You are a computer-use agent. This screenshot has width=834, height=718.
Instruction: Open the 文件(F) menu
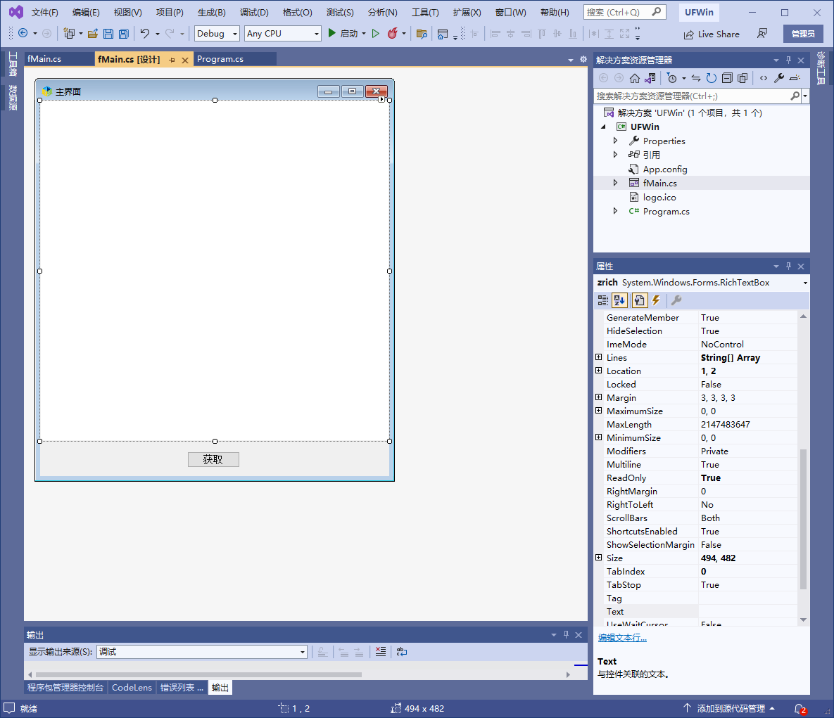click(44, 12)
